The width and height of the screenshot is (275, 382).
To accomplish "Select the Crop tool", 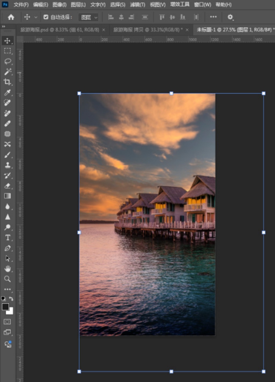I will [7, 82].
